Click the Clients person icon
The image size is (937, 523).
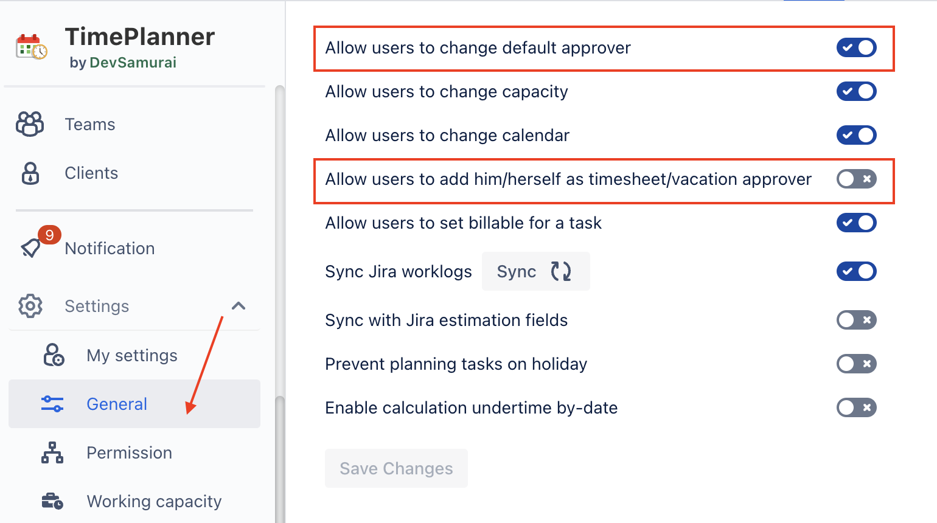(x=30, y=173)
